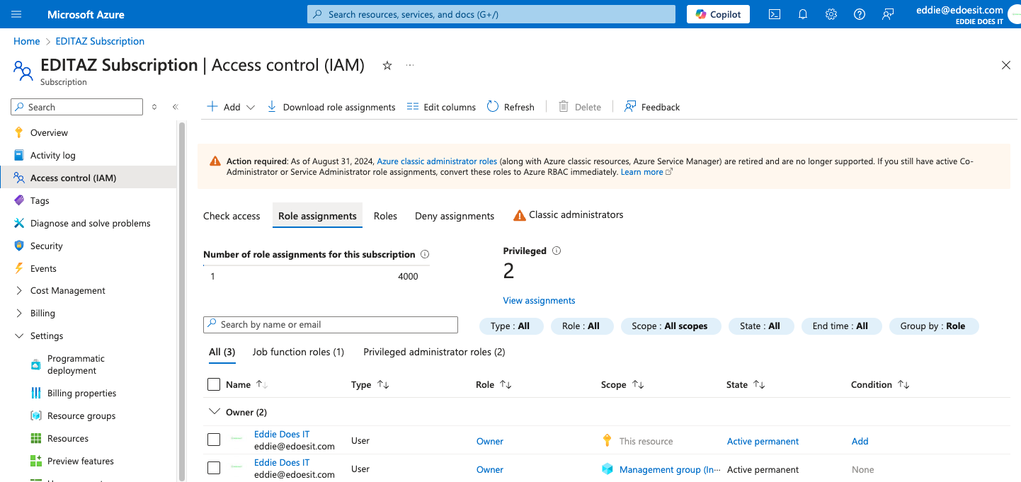Click the Copilot button

tap(718, 14)
